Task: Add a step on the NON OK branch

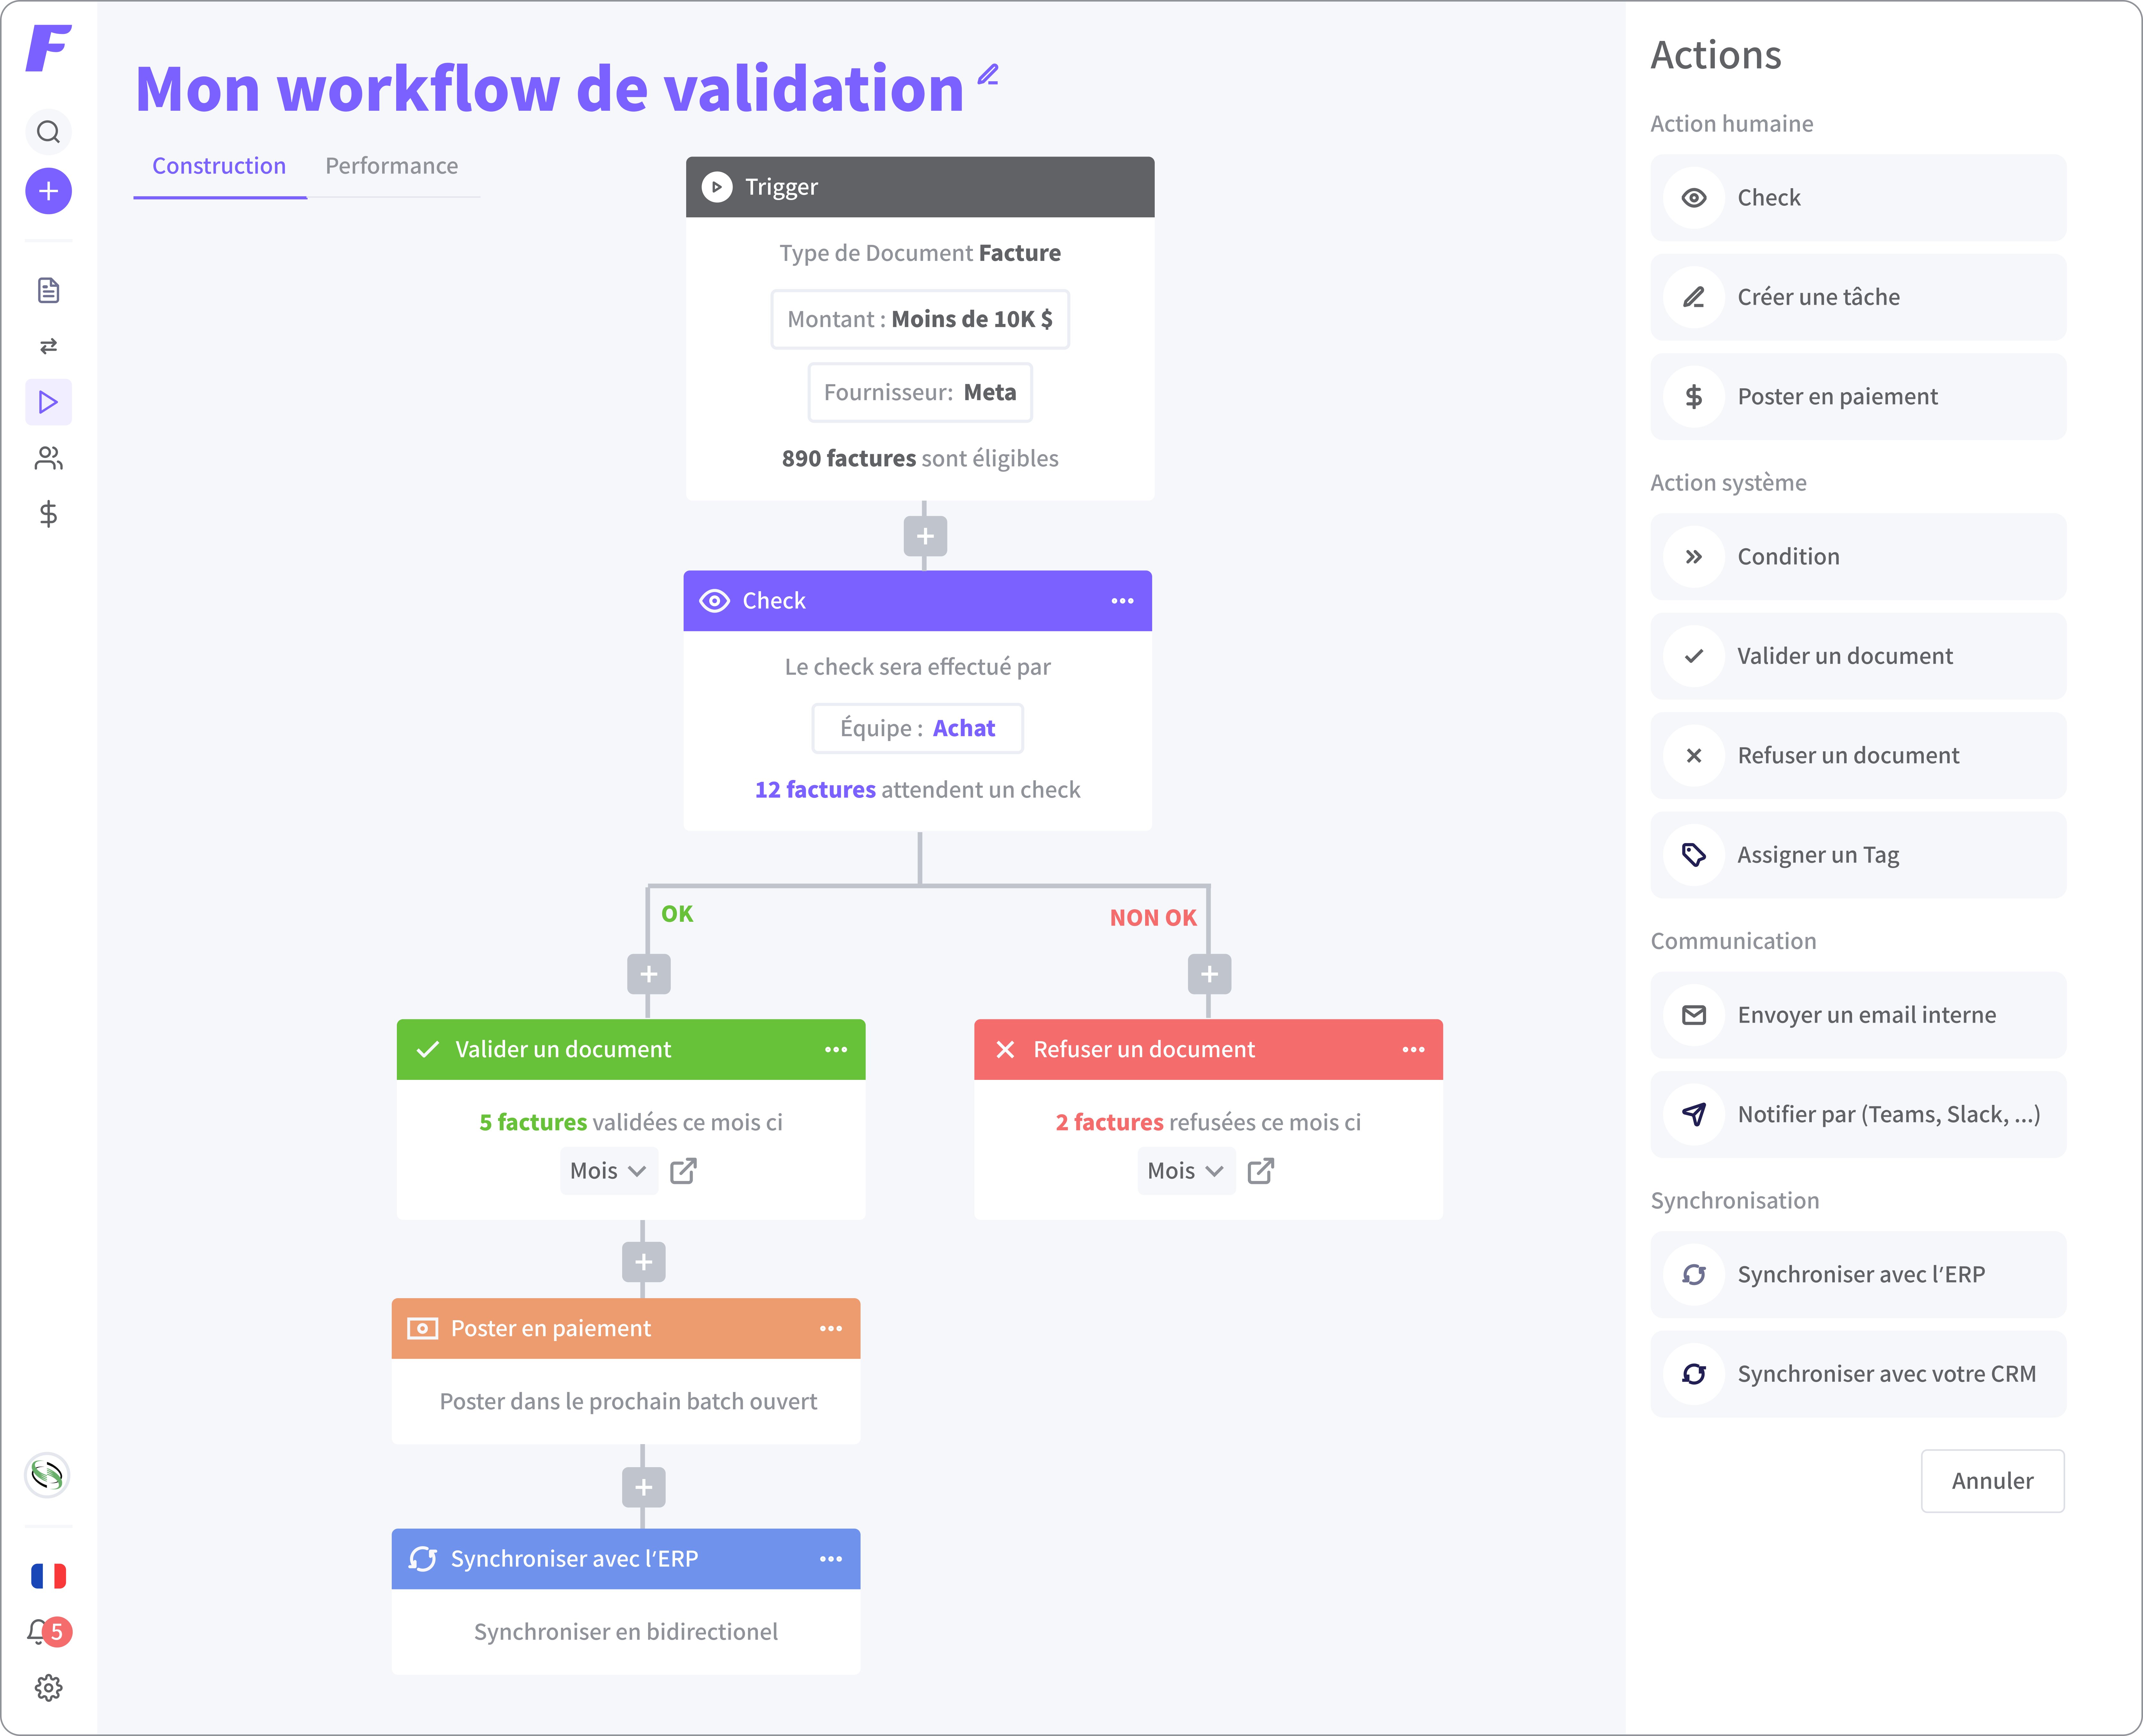Action: 1209,974
